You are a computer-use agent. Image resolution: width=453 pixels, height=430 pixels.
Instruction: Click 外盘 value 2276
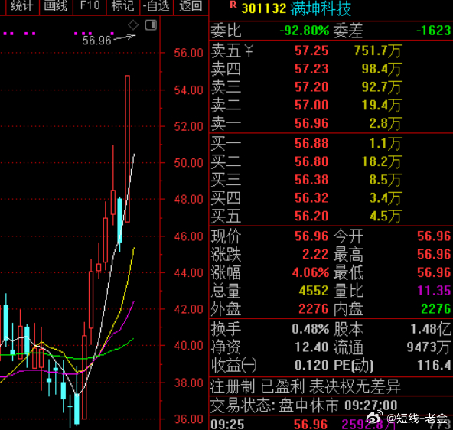tap(314, 309)
